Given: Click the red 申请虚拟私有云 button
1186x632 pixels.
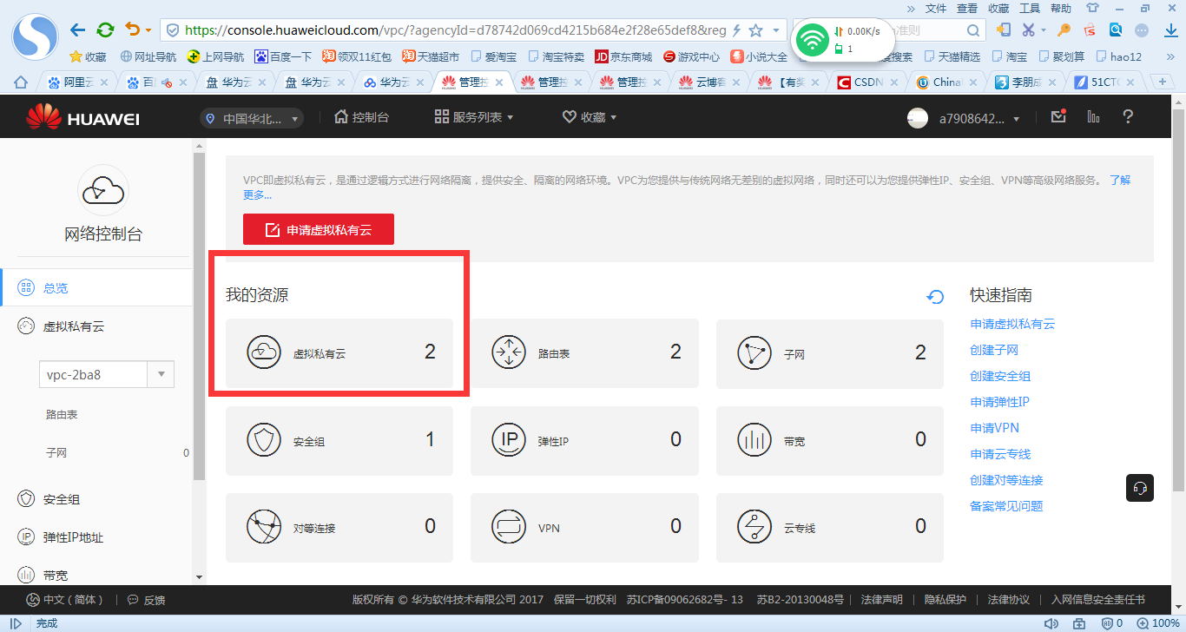Looking at the screenshot, I should tap(319, 229).
